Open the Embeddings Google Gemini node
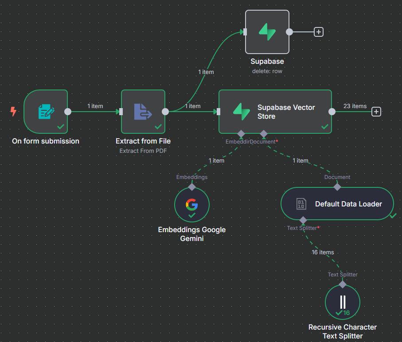Screen dimensions: 402x342 (x=192, y=205)
